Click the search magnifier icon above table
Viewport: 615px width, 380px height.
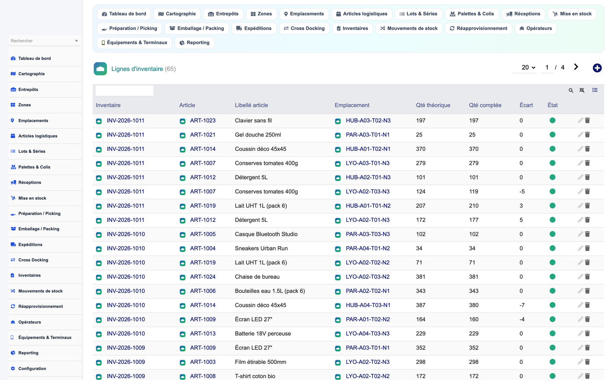pyautogui.click(x=571, y=90)
